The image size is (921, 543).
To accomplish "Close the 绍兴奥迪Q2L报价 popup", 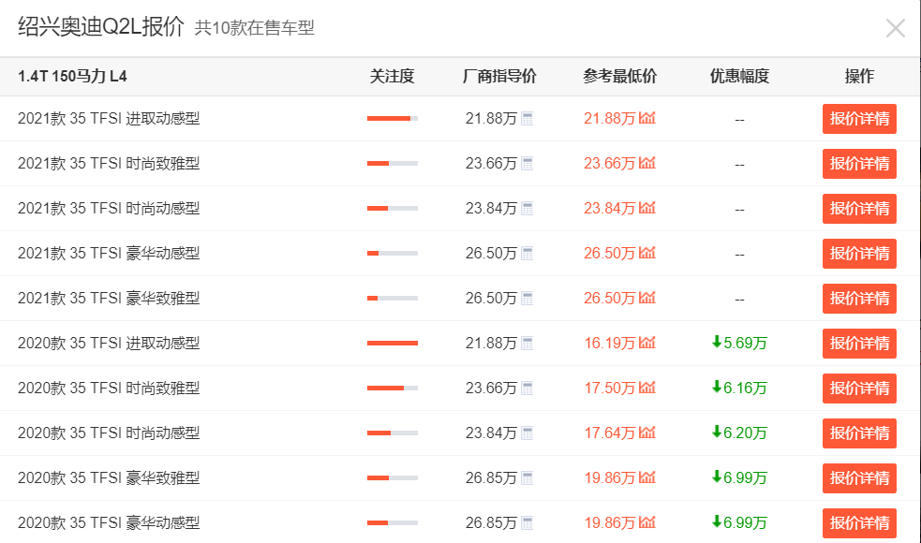I will 895,27.
